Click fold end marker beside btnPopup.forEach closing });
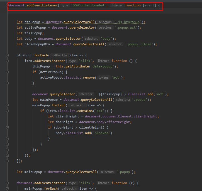Viewport: 202px width, 191px height. click(7, 161)
